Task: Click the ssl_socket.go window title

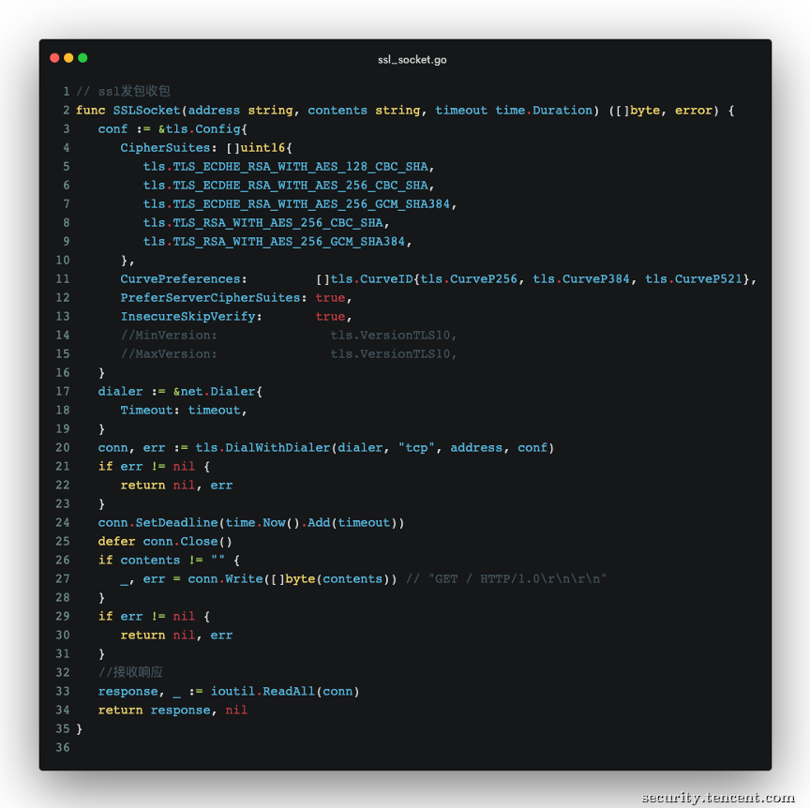Action: [x=412, y=60]
